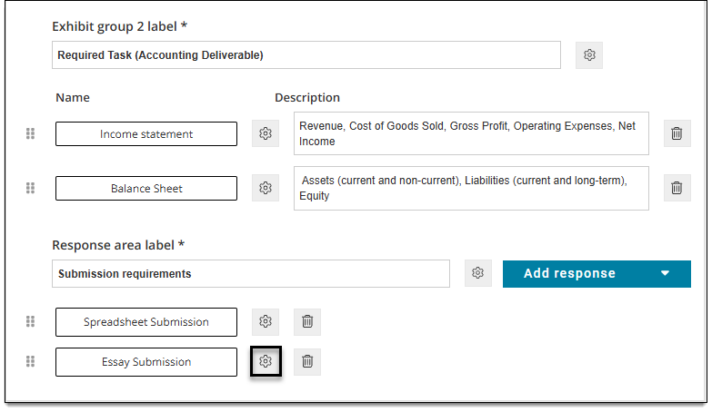Image resolution: width=712 pixels, height=412 pixels.
Task: Expand the Add response dropdown arrow
Action: pos(666,273)
